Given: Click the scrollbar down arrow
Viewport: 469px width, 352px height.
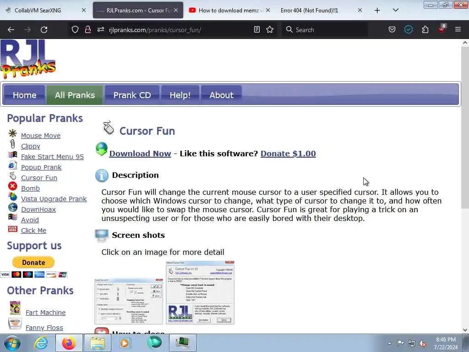Looking at the screenshot, I should [465, 330].
